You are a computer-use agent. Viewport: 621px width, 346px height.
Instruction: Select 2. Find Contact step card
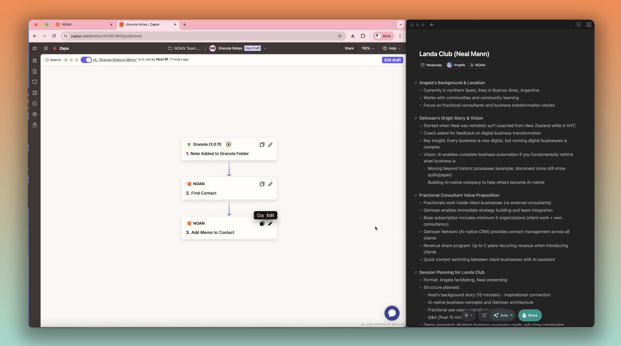(x=229, y=189)
